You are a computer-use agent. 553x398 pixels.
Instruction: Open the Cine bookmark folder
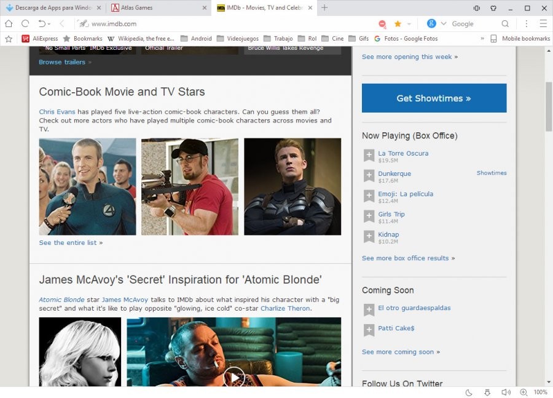point(332,39)
